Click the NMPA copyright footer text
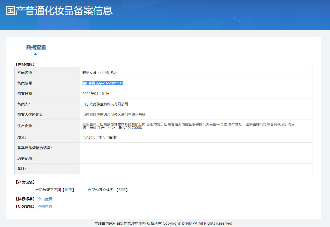This screenshot has height=227, width=330. pos(163,223)
